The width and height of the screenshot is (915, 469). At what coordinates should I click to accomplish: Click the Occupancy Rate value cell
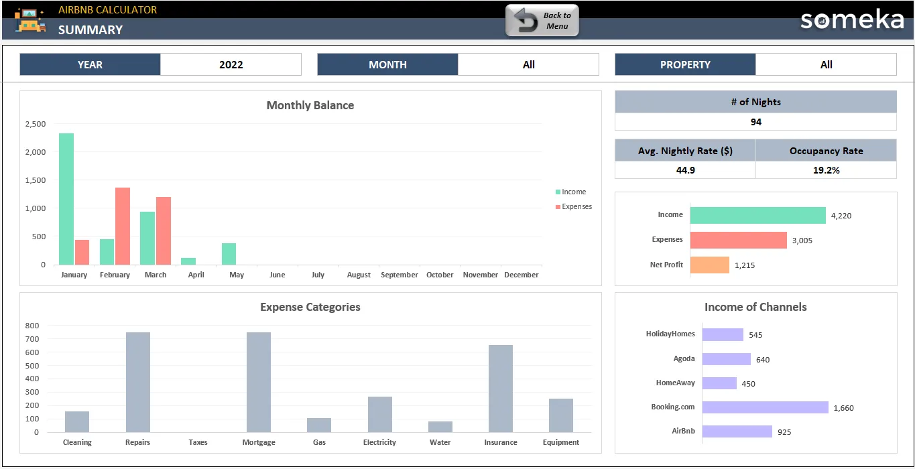(x=826, y=170)
